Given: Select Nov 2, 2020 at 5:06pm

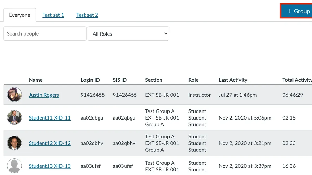Looking at the screenshot, I should 245,118.
